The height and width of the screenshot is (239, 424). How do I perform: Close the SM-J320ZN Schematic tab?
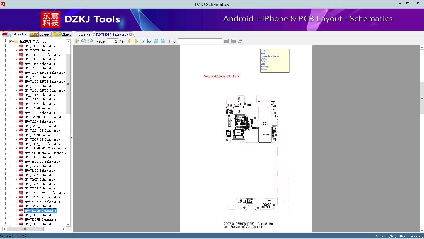[130, 35]
